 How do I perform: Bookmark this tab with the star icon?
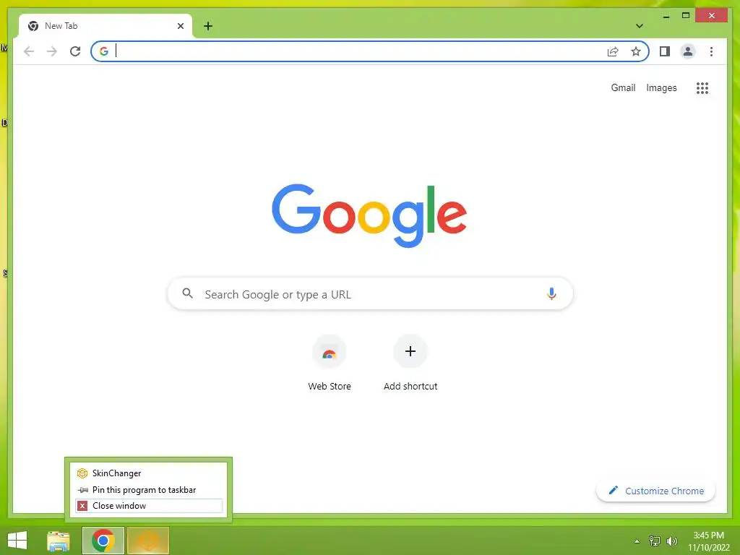636,51
